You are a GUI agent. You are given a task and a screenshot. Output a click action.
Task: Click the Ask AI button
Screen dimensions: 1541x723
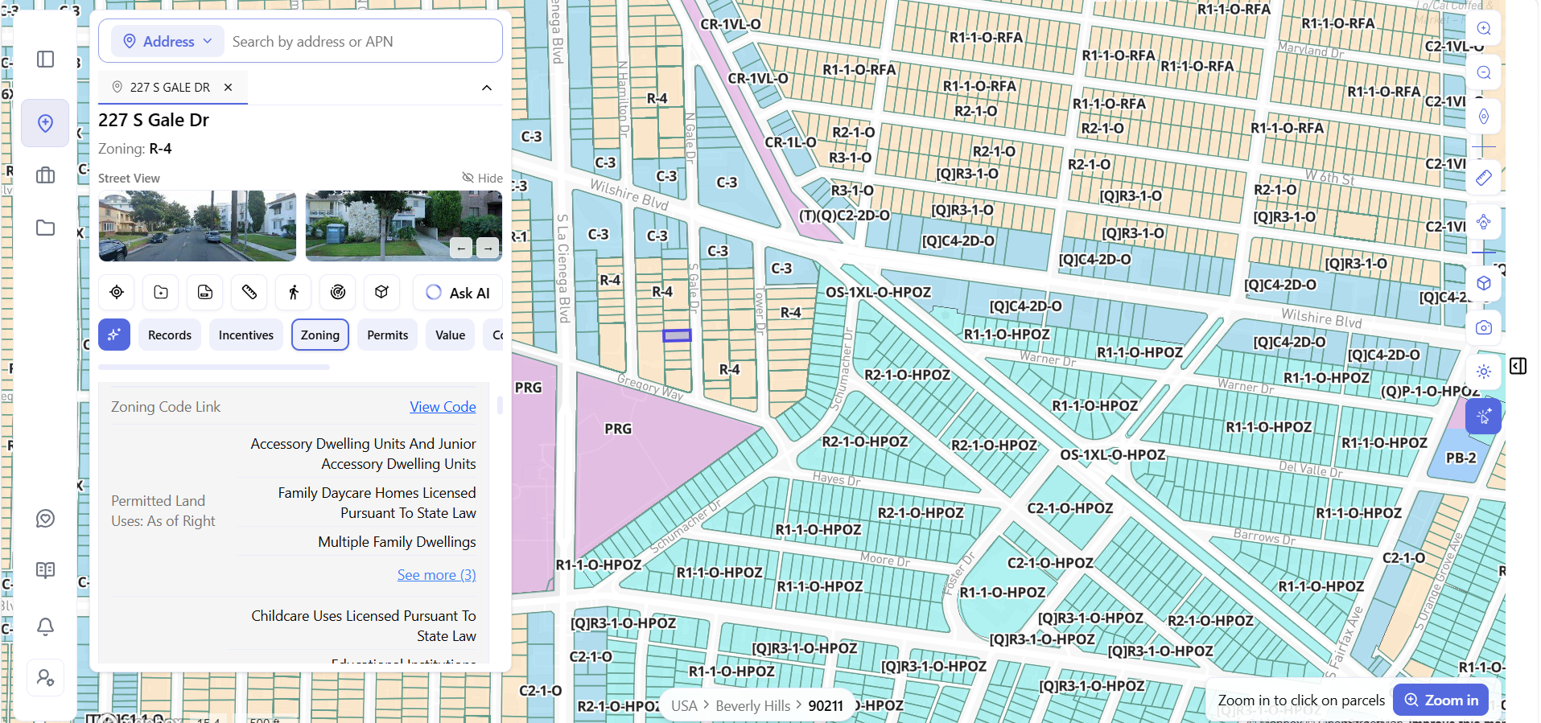tap(457, 293)
